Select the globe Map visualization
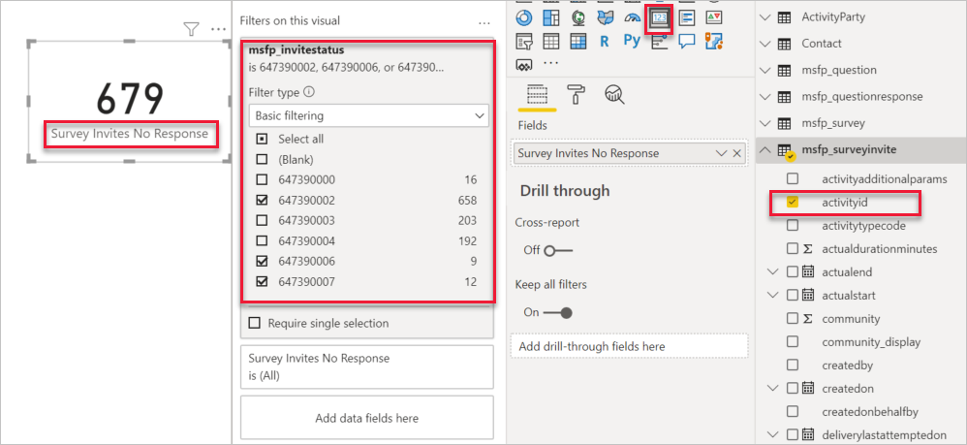967x445 pixels. [x=577, y=17]
